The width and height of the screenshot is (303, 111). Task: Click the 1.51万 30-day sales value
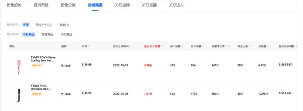148,94
